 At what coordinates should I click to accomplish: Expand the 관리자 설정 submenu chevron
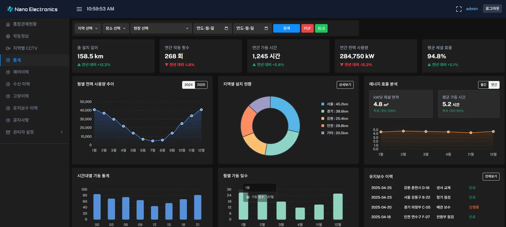[62, 132]
